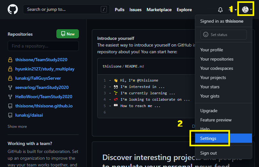Create a New repository

(68, 34)
